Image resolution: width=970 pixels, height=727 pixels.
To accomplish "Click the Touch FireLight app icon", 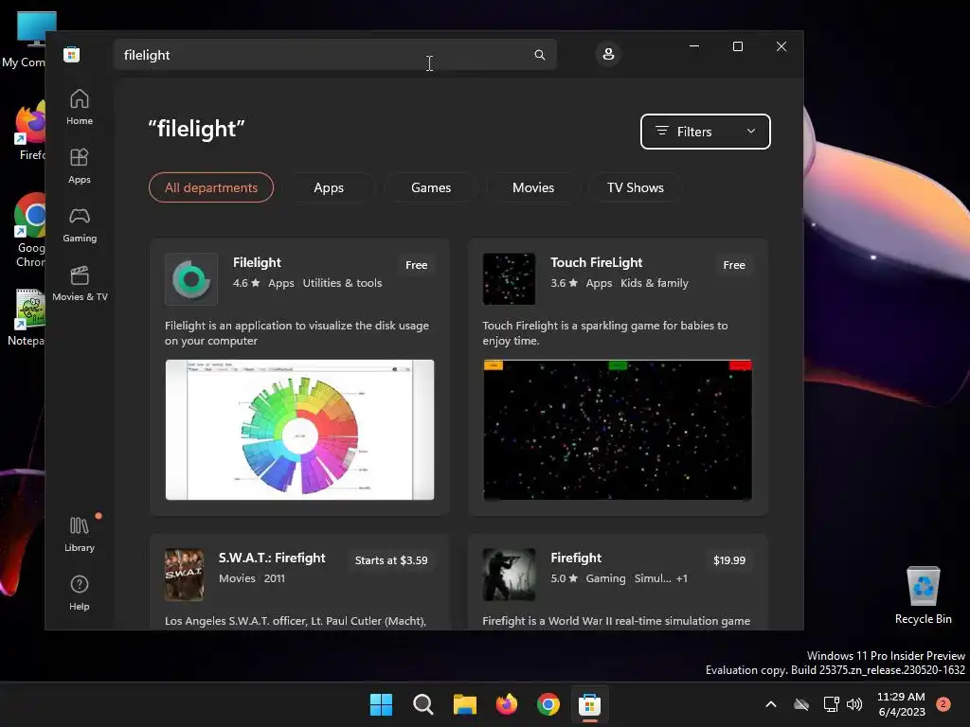I will point(509,279).
